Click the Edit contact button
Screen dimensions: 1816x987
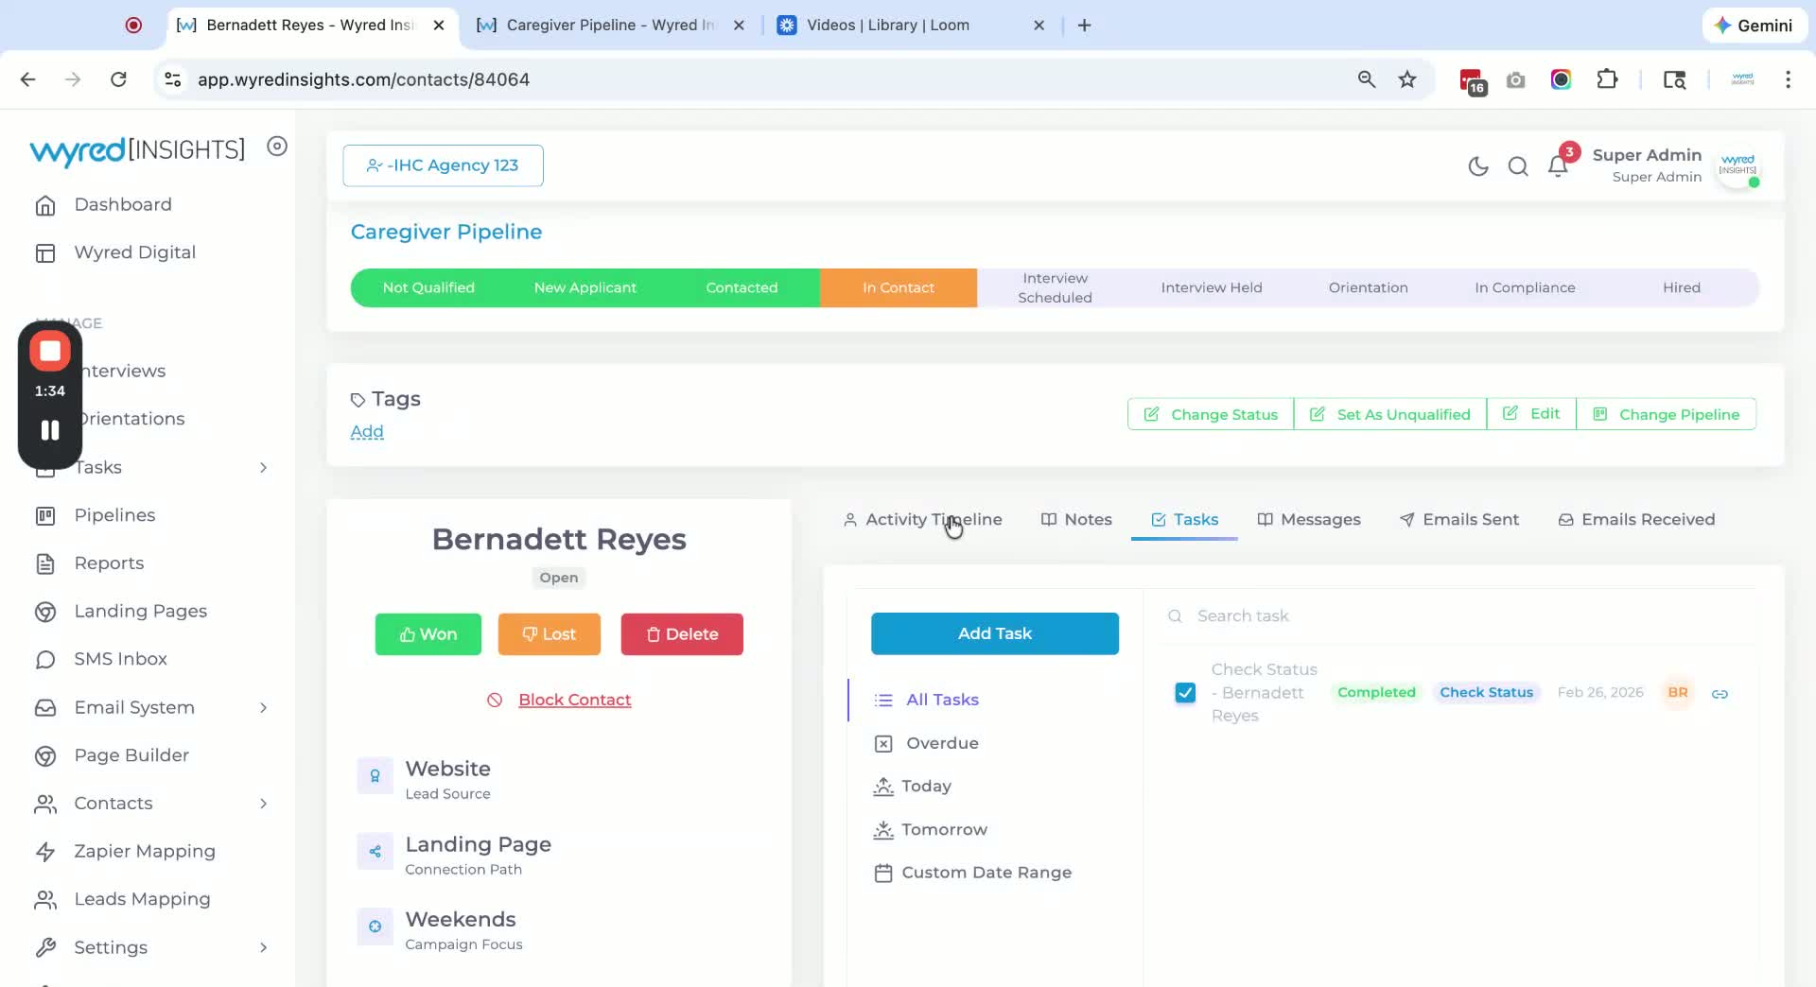click(1531, 414)
